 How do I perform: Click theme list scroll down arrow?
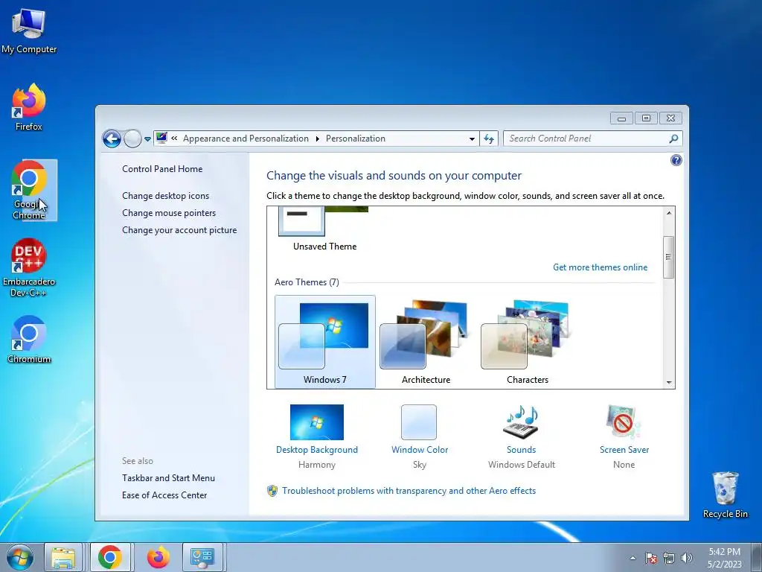click(669, 382)
